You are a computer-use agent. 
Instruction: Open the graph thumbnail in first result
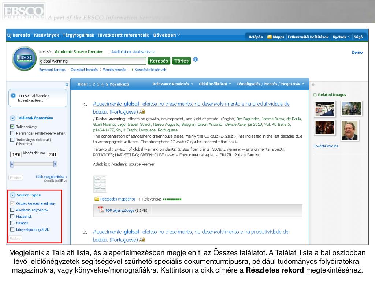tap(100, 184)
